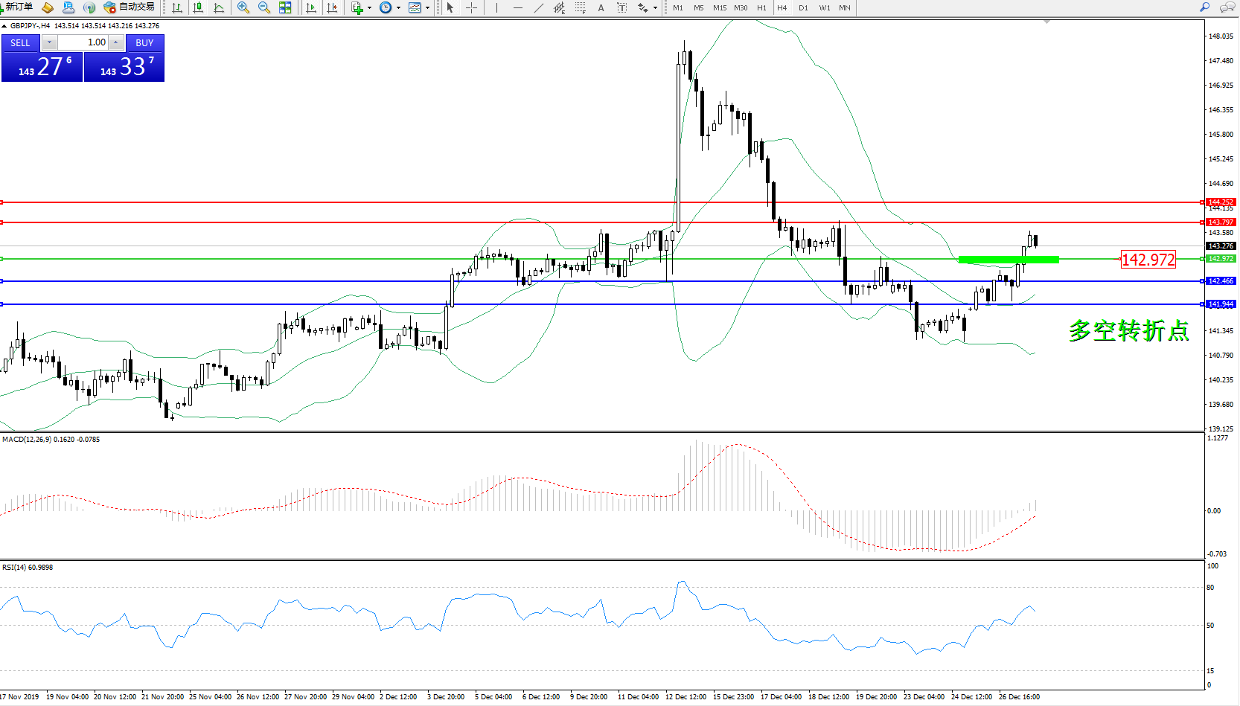Select the trendline drawing tool
The height and width of the screenshot is (706, 1240).
click(x=538, y=7)
